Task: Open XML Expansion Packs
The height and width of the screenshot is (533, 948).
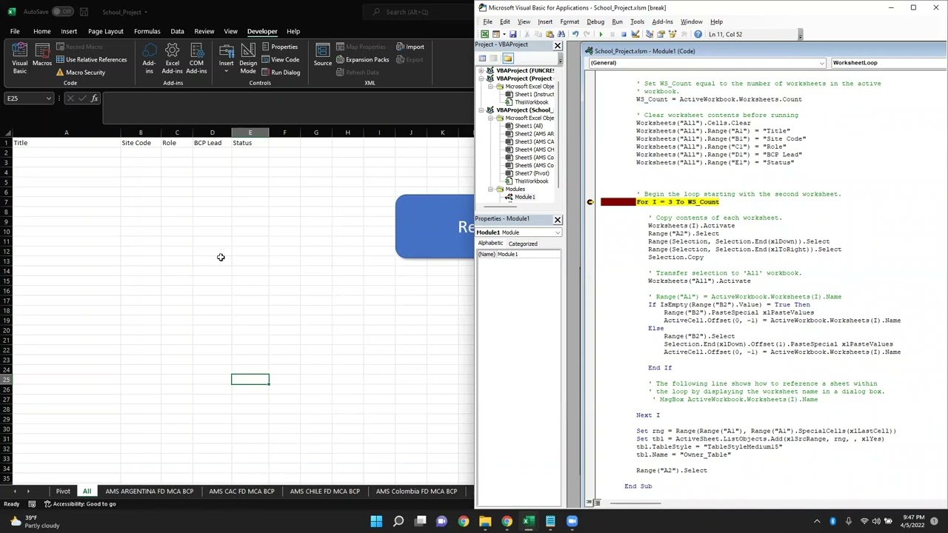Action: pos(362,59)
